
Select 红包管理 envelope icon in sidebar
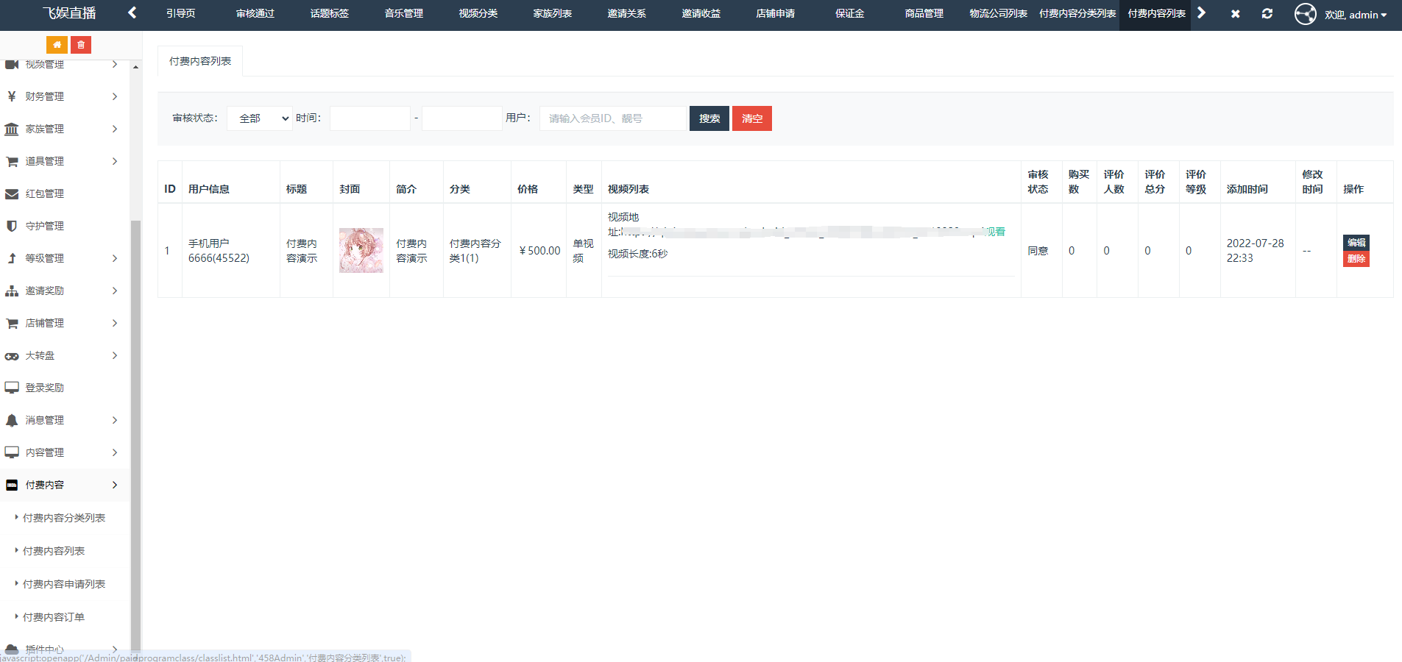coord(11,193)
